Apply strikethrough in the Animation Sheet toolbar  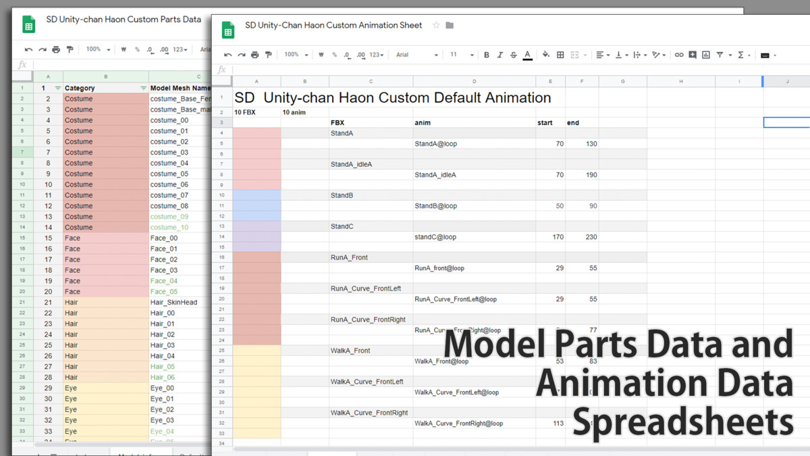coord(514,55)
